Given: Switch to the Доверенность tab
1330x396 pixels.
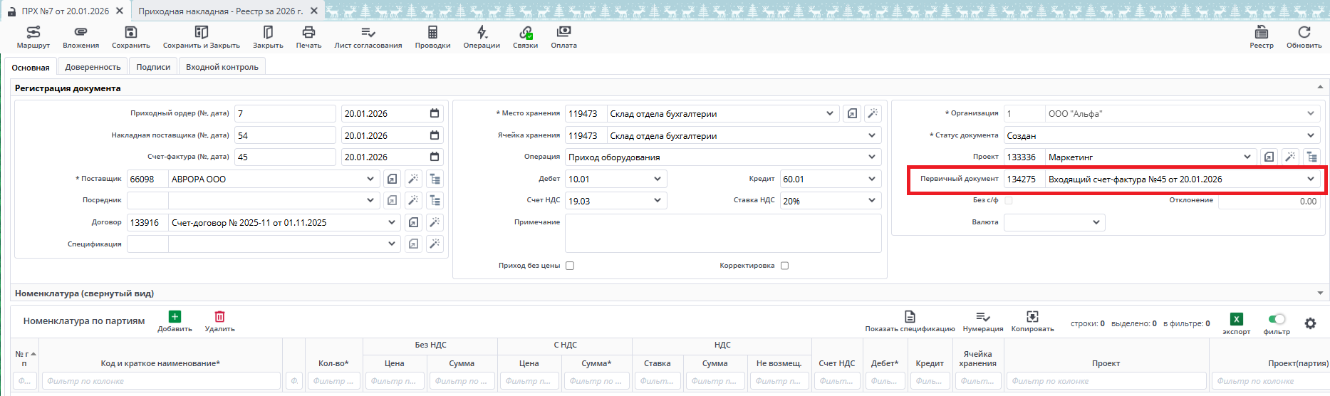Looking at the screenshot, I should (93, 67).
